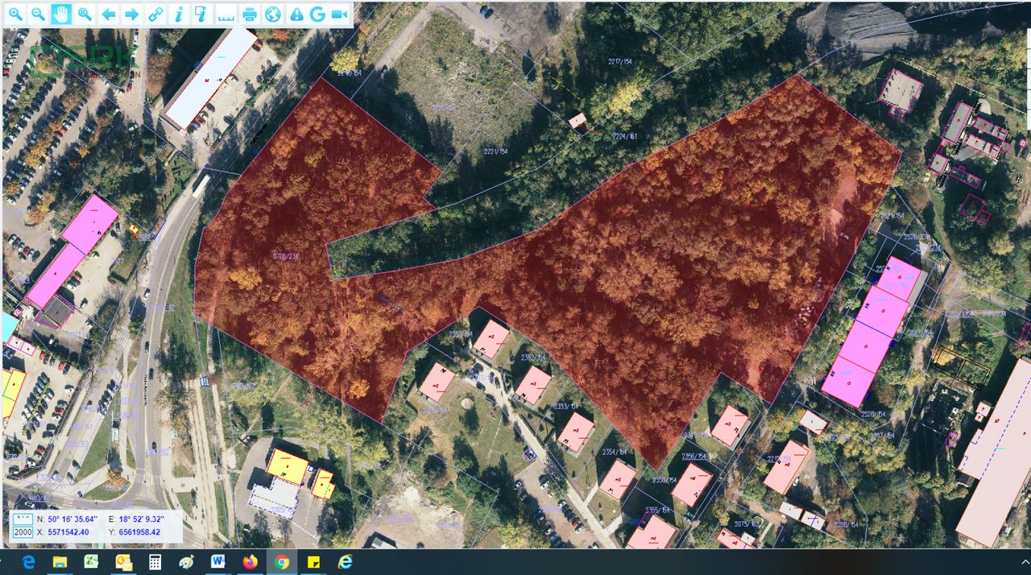1031x575 pixels.
Task: Toggle the degrees format coordinate button
Action: pos(23,519)
